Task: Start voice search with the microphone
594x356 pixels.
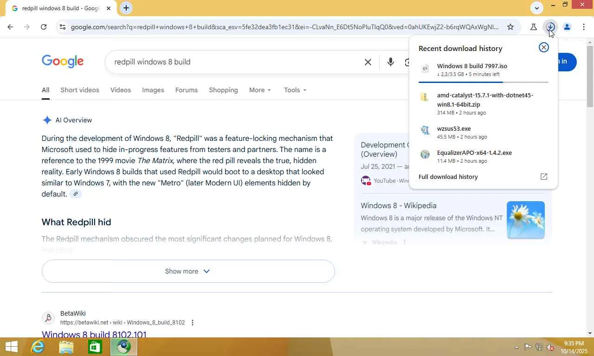Action: coord(391,62)
